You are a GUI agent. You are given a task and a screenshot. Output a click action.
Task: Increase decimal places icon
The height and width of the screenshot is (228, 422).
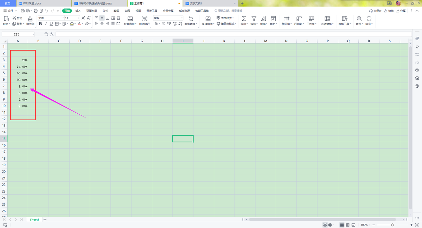coord(175,24)
